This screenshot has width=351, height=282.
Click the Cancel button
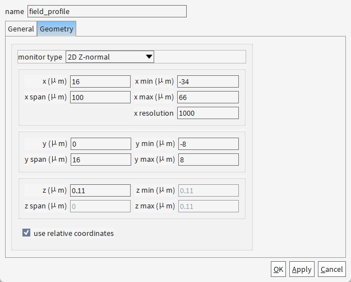(332, 269)
